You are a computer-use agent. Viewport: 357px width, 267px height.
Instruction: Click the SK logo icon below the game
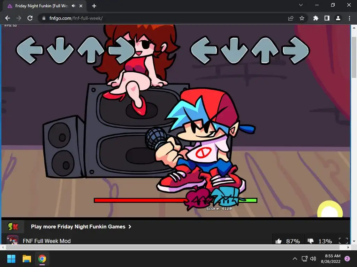tap(13, 226)
